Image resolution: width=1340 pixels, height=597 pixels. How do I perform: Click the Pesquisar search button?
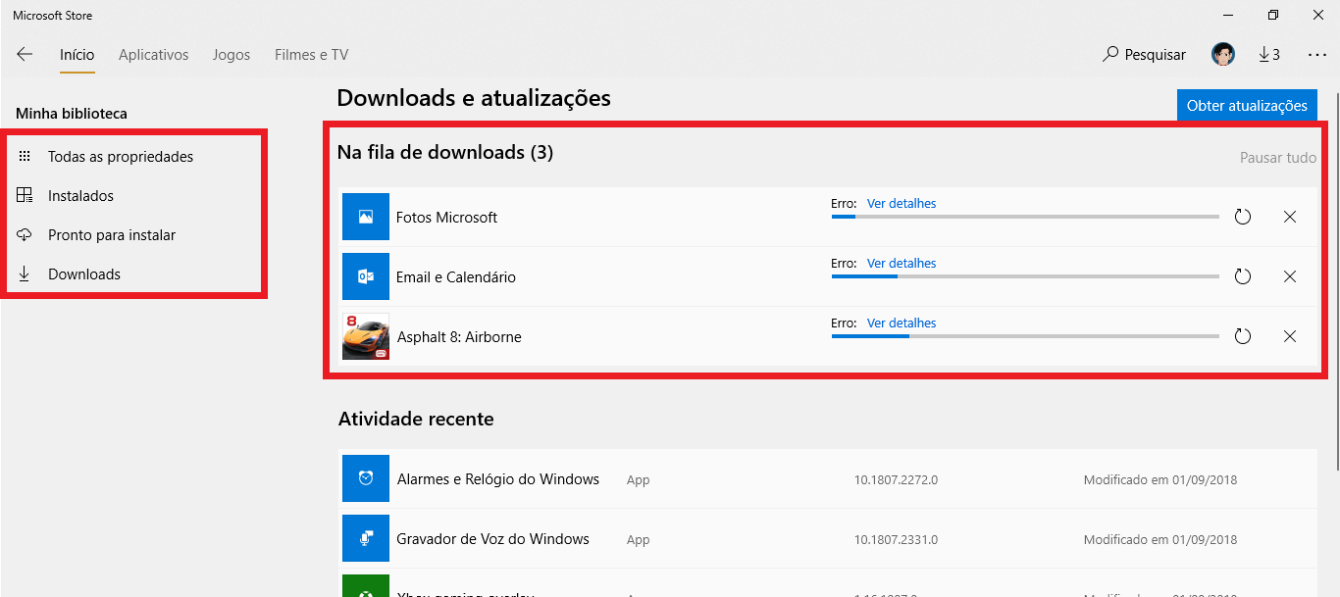(1144, 55)
